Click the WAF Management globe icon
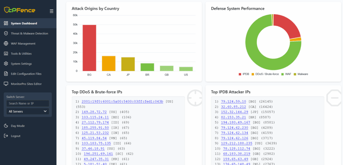The height and width of the screenshot is (165, 343). 6,44
